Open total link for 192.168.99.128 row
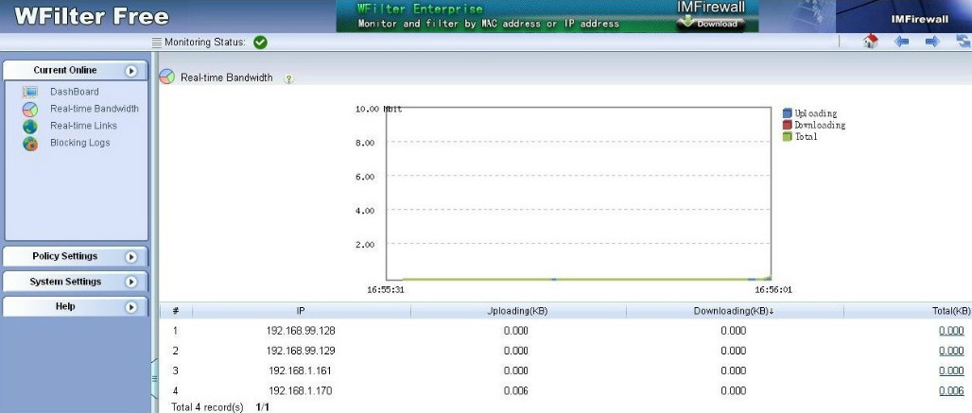Screen dimensions: 972x413 951,332
